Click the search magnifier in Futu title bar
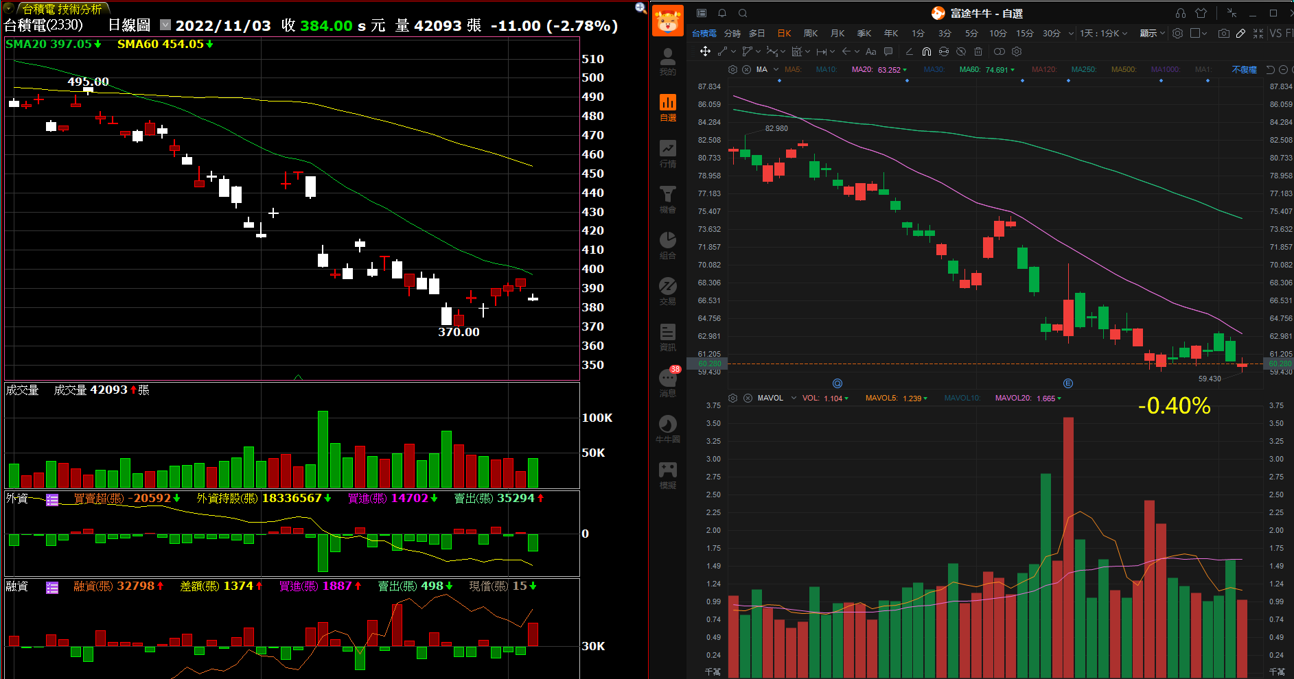Viewport: 1294px width, 679px height. (x=743, y=13)
